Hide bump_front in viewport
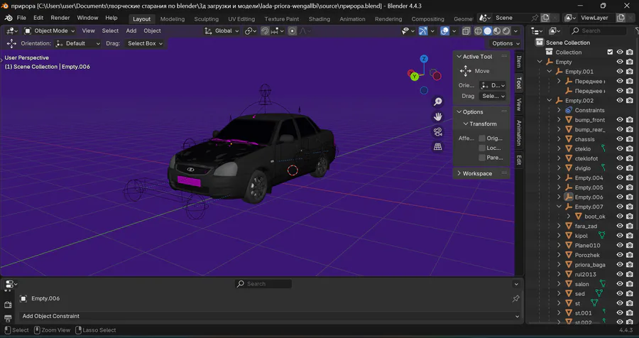 620,120
